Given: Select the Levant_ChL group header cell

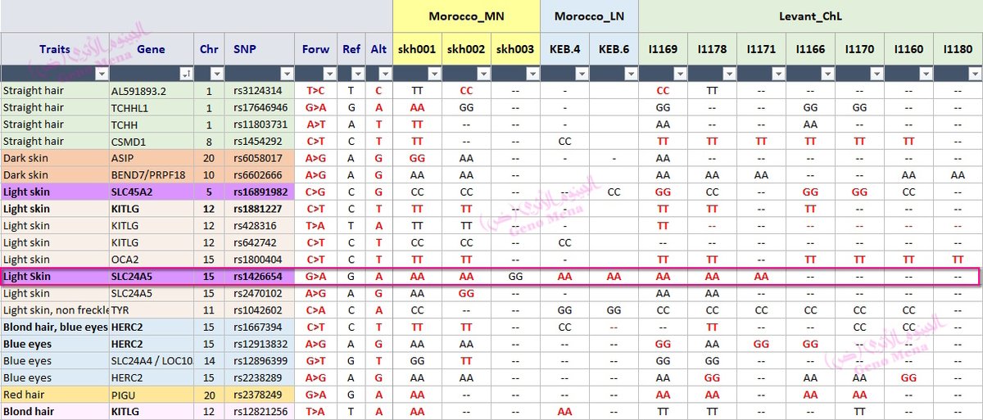Looking at the screenshot, I should coord(811,16).
